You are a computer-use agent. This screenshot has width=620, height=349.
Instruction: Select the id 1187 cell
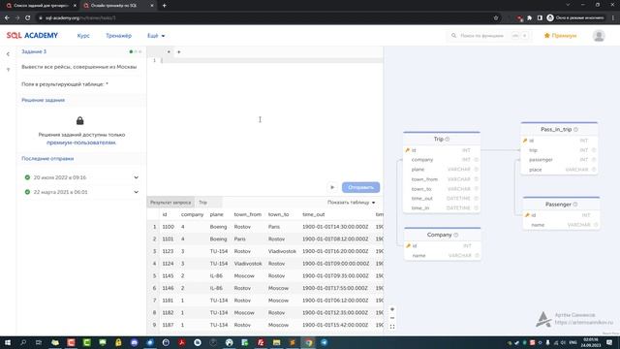pyautogui.click(x=168, y=325)
